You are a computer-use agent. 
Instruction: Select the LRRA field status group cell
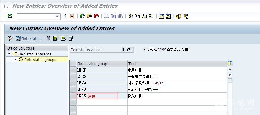pos(102,89)
